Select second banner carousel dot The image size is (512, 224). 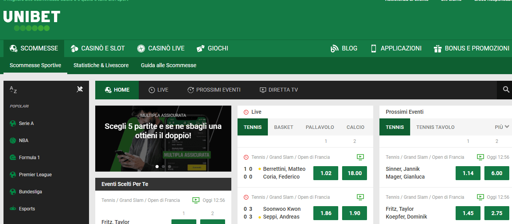(163, 167)
